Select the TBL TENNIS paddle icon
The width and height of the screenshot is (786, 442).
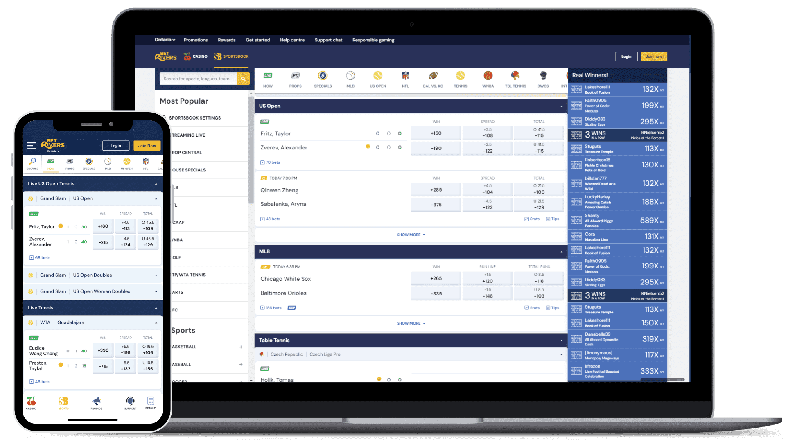point(515,79)
